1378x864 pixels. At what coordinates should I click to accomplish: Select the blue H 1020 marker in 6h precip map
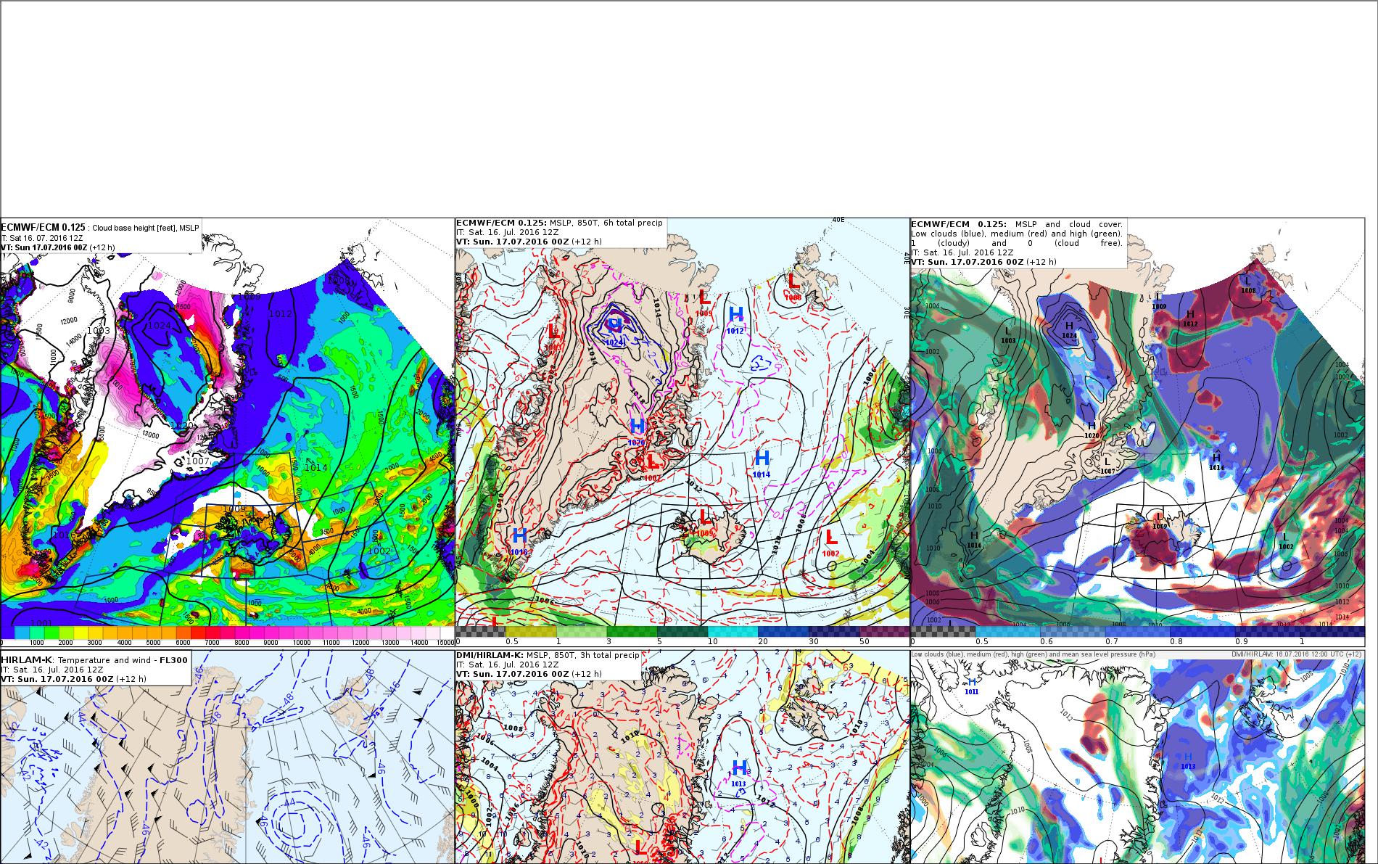[x=637, y=431]
